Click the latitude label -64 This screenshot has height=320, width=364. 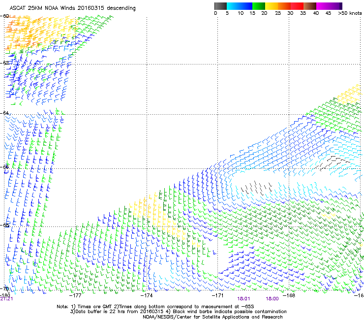4,113
